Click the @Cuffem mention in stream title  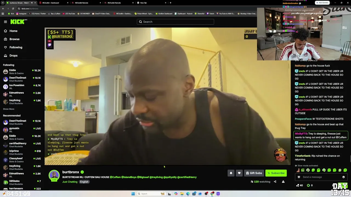(x=115, y=177)
